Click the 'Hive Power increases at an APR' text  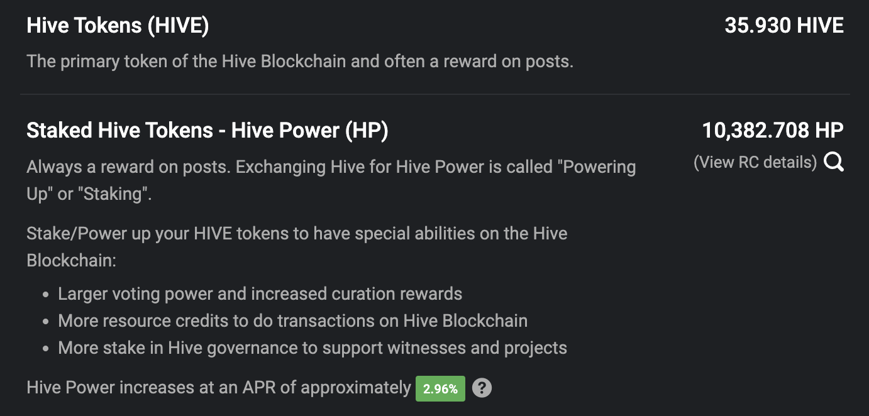219,388
